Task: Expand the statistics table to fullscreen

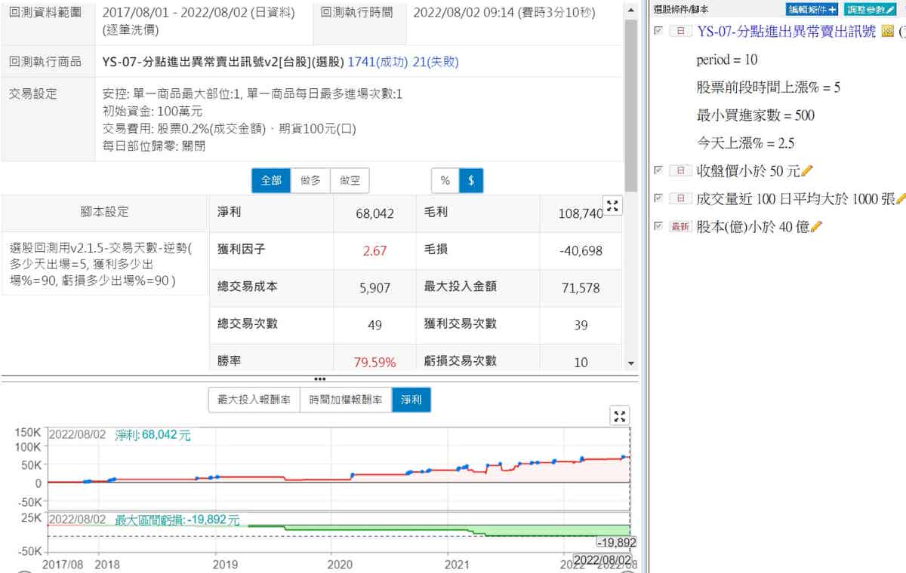Action: 613,206
